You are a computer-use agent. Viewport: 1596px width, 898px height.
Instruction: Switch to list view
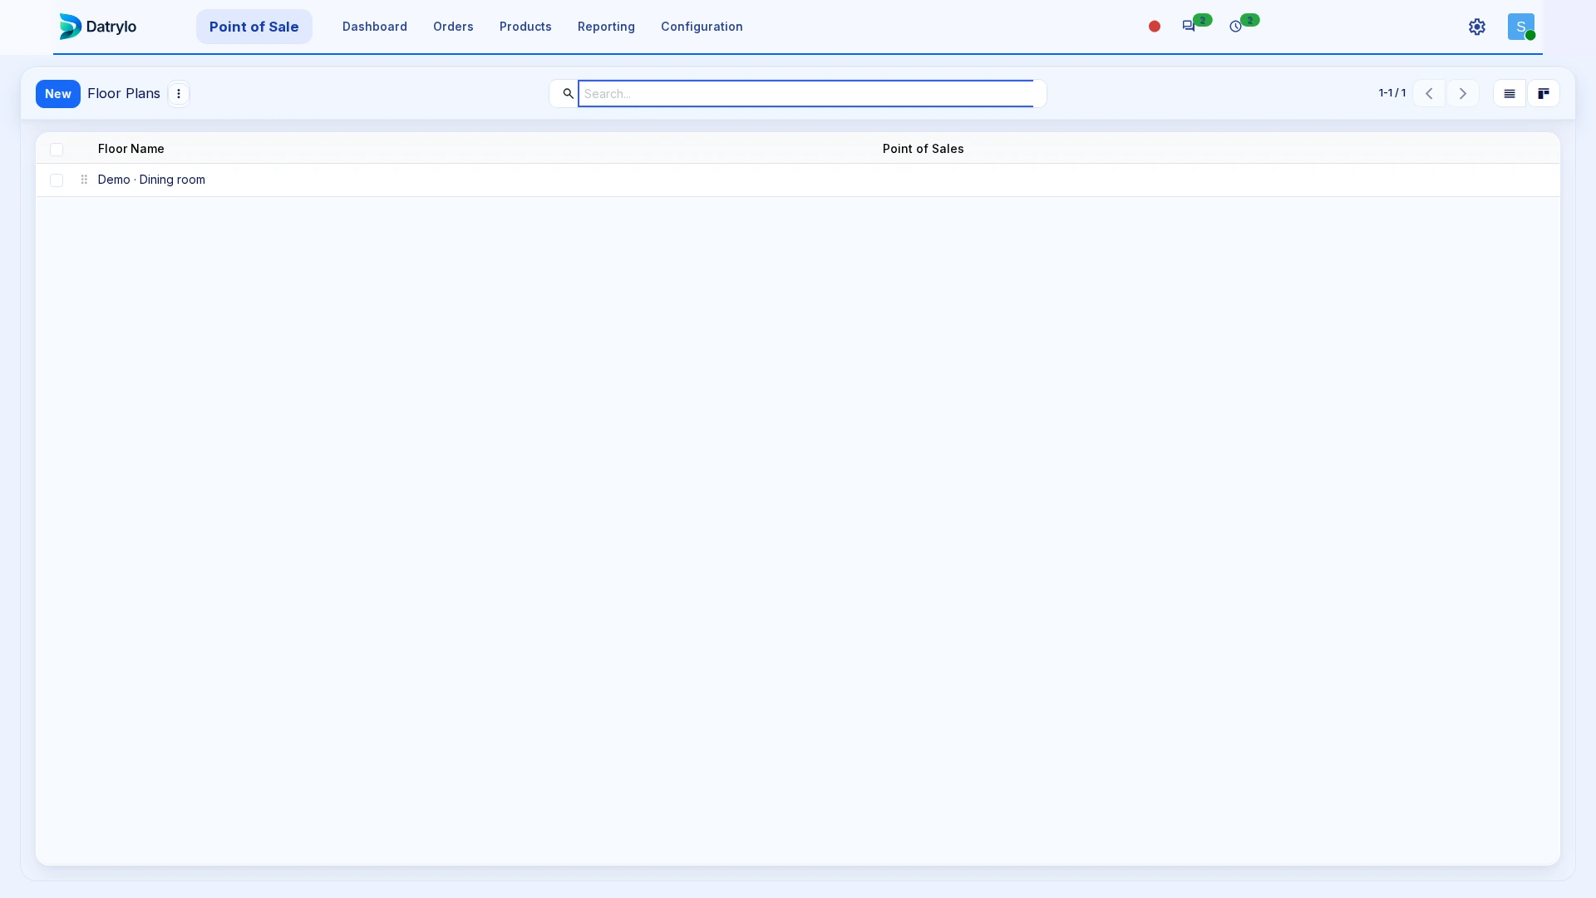click(1510, 94)
